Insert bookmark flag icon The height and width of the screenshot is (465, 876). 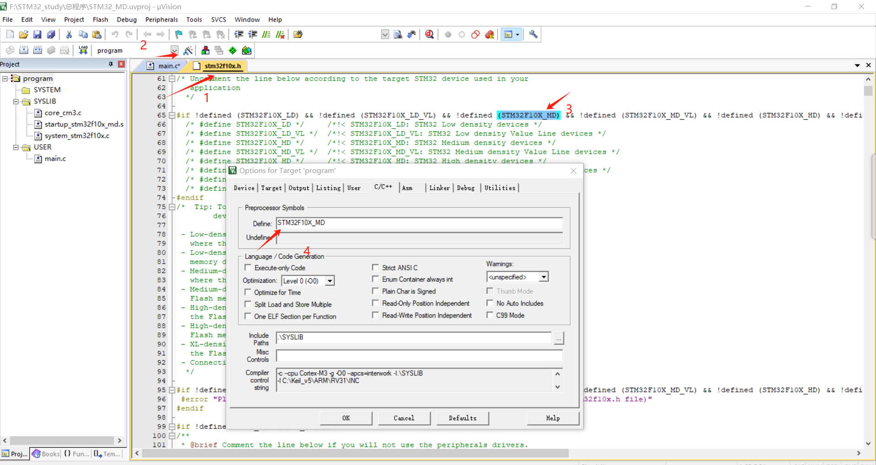[178, 34]
